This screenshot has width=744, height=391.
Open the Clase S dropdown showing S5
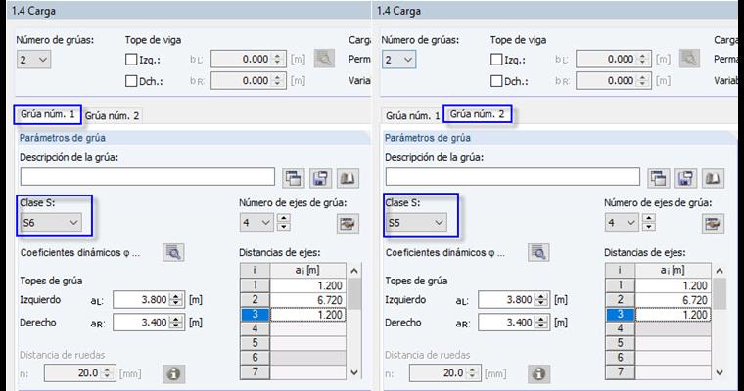click(x=416, y=223)
